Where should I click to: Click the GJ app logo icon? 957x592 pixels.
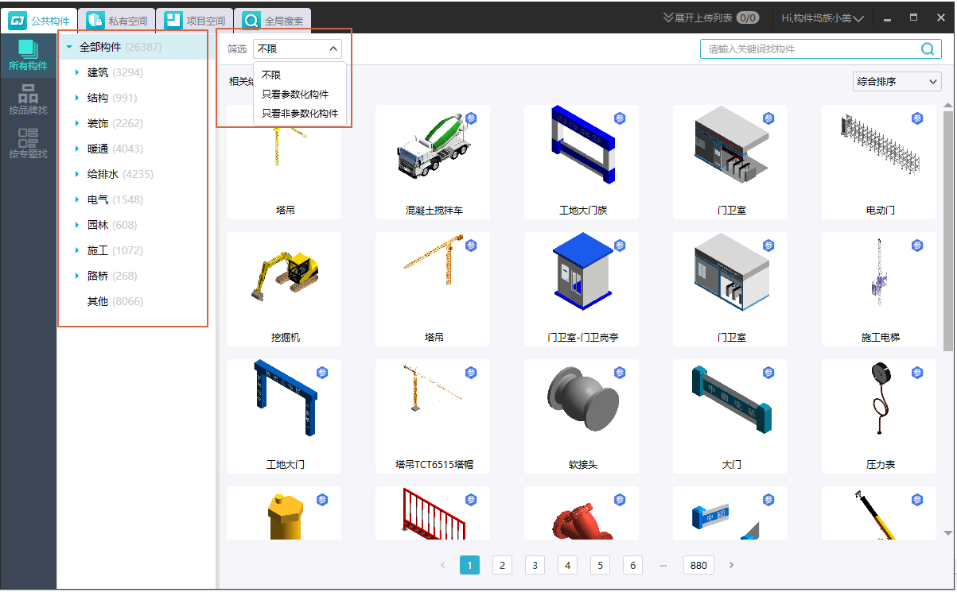coord(18,20)
